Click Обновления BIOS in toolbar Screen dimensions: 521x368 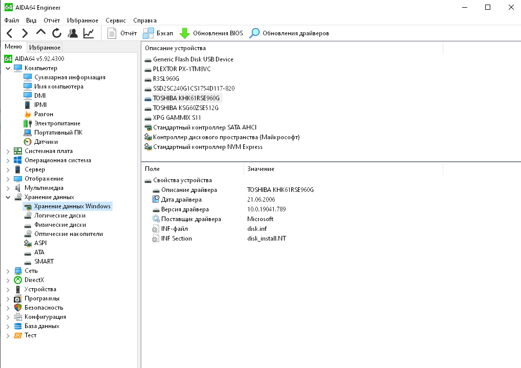point(211,33)
